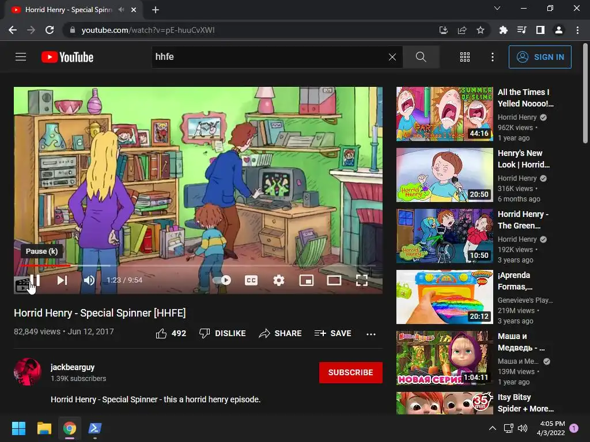This screenshot has width=590, height=442.
Task: Bookmark this page with the star
Action: pos(481,30)
